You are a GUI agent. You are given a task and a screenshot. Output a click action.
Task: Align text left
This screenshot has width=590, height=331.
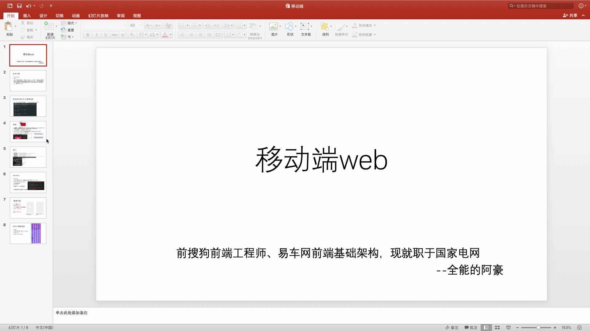(183, 35)
